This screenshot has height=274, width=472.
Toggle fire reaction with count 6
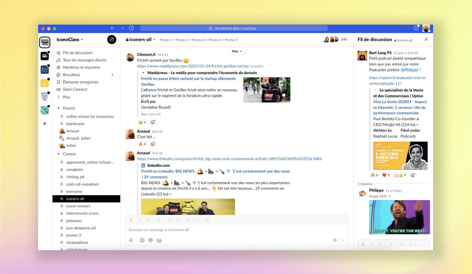[x=374, y=175]
